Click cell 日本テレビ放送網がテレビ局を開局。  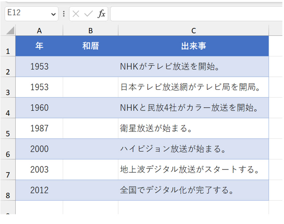click(x=193, y=87)
